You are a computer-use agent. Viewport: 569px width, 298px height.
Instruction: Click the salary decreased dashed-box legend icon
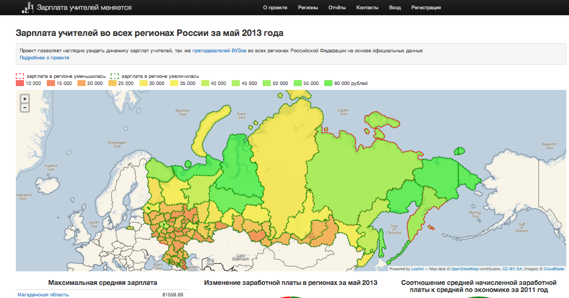point(20,77)
